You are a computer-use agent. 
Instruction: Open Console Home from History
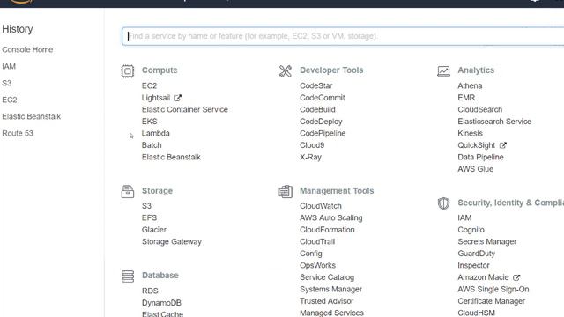coord(27,49)
